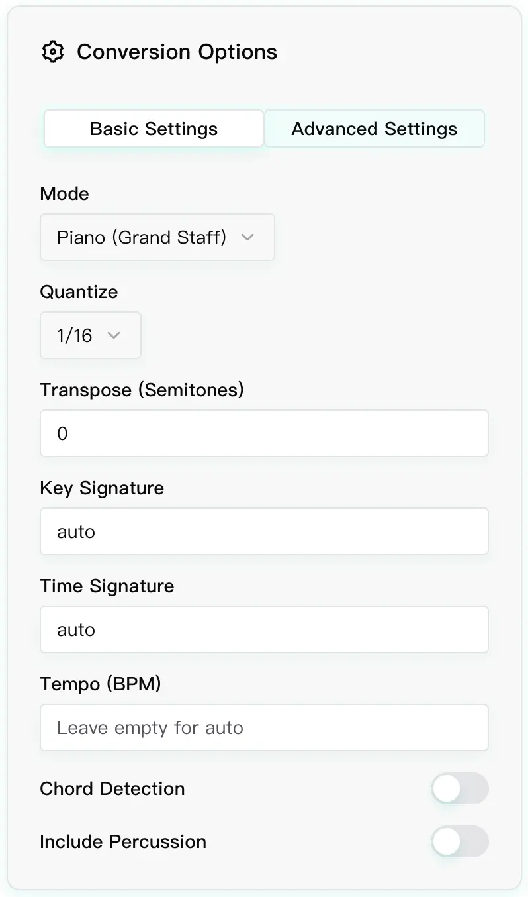This screenshot has height=897, width=528.
Task: Enable the Chord Detection switch
Action: pos(460,789)
